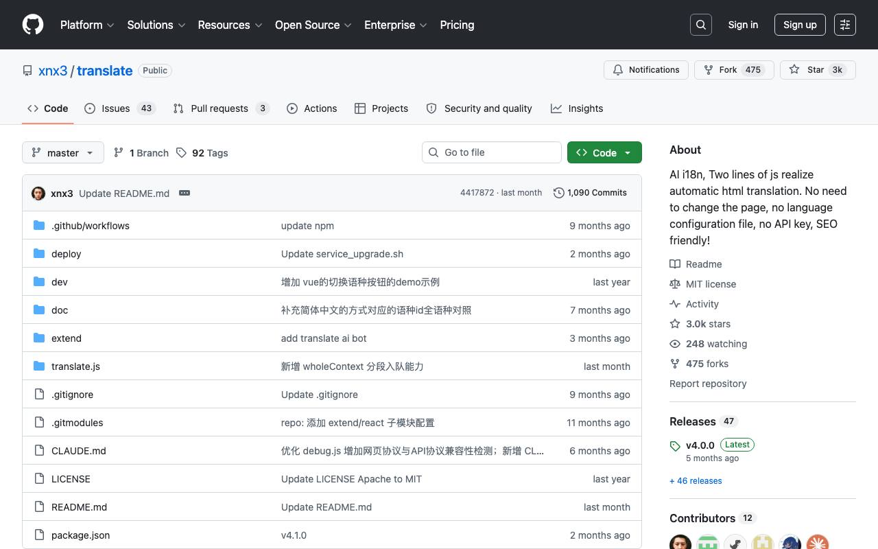Screen dimensions: 878x549
Task: Click the fork icon in Fork button
Action: (x=709, y=70)
